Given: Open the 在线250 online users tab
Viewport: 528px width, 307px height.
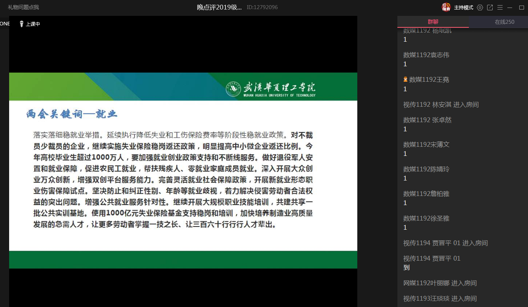Looking at the screenshot, I should click(504, 22).
